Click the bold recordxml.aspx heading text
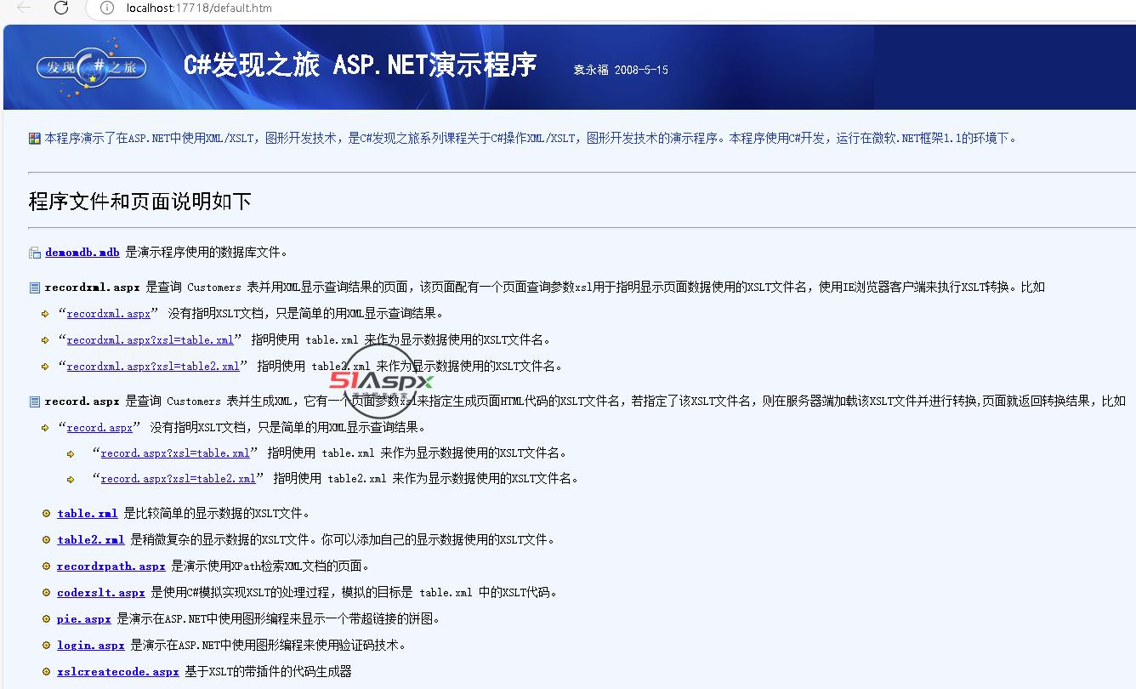Image resolution: width=1136 pixels, height=689 pixels. point(92,288)
